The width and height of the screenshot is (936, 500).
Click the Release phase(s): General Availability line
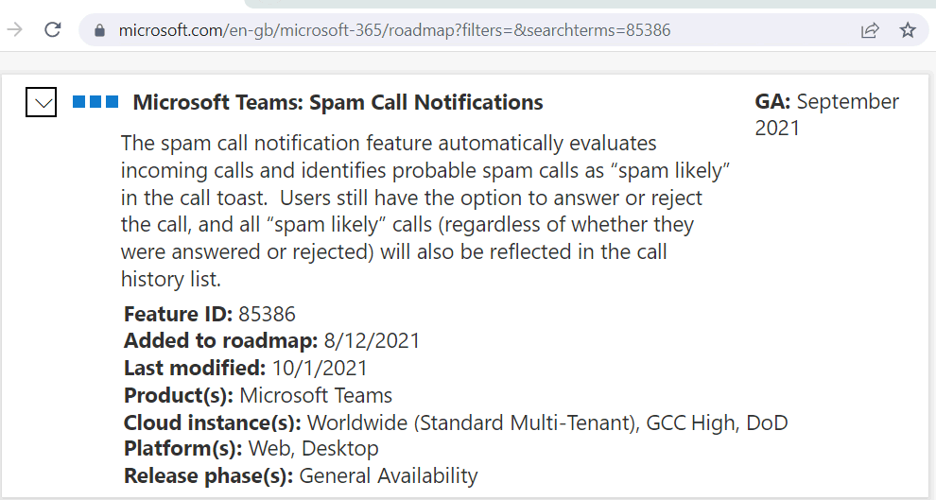[x=301, y=475]
